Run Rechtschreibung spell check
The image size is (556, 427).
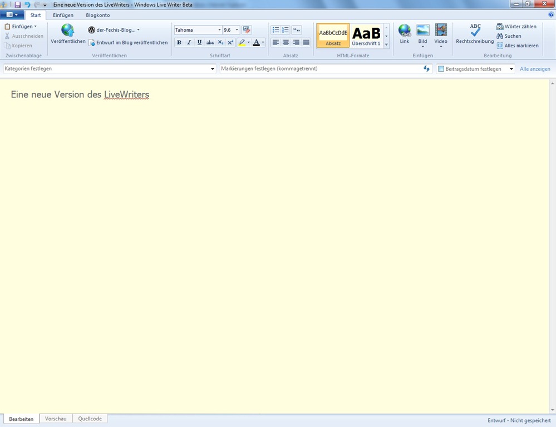pos(475,34)
